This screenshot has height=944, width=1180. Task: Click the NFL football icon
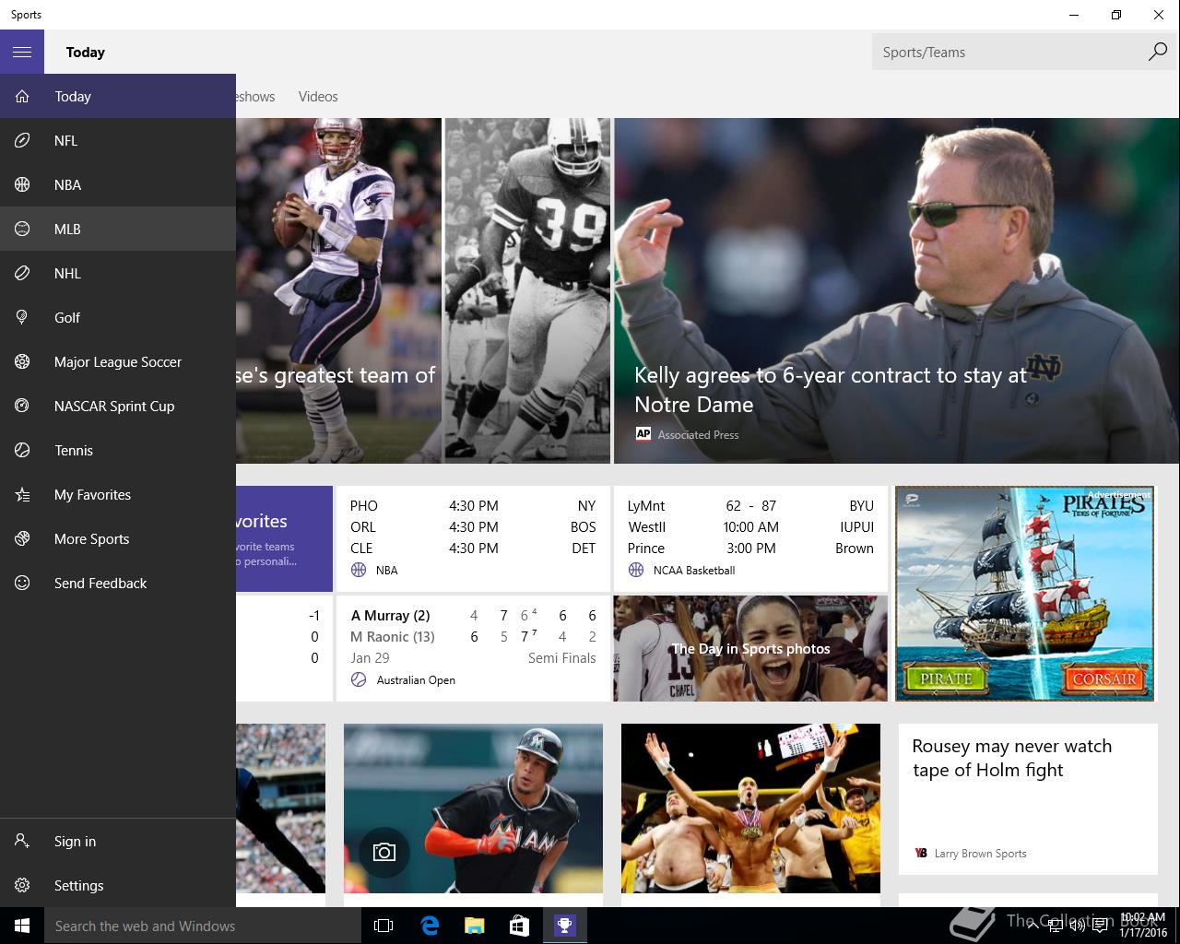[22, 140]
